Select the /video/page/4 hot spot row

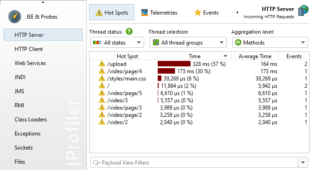tap(199, 71)
